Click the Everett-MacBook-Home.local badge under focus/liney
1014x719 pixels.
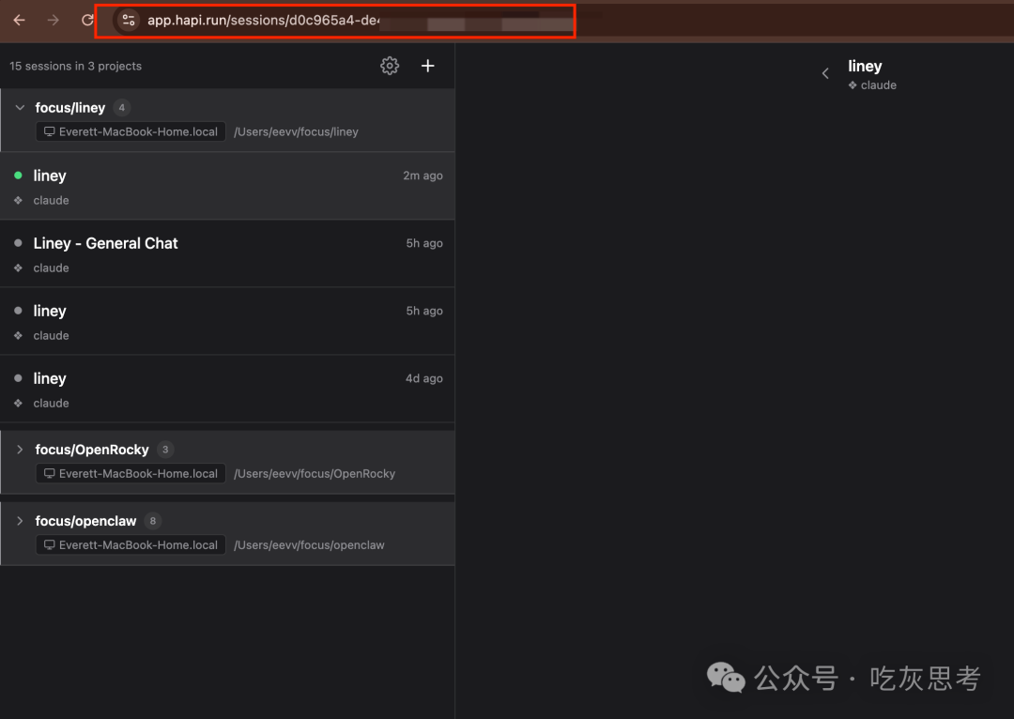[x=131, y=132]
